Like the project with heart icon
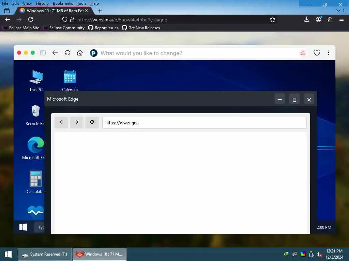 pyautogui.click(x=317, y=53)
